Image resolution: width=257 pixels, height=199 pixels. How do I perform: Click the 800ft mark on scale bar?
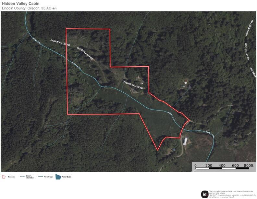click(x=249, y=166)
